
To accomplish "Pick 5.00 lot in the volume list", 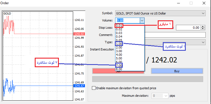I will click(119, 58).
